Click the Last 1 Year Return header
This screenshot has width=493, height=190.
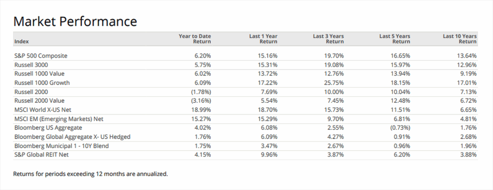(x=263, y=39)
